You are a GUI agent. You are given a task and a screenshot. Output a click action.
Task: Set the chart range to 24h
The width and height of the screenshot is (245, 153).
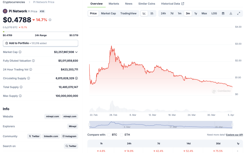(164, 13)
